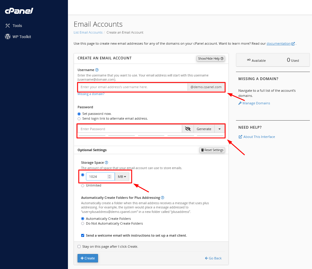Open the MB storage unit dropdown
312x269 pixels.
(x=122, y=177)
